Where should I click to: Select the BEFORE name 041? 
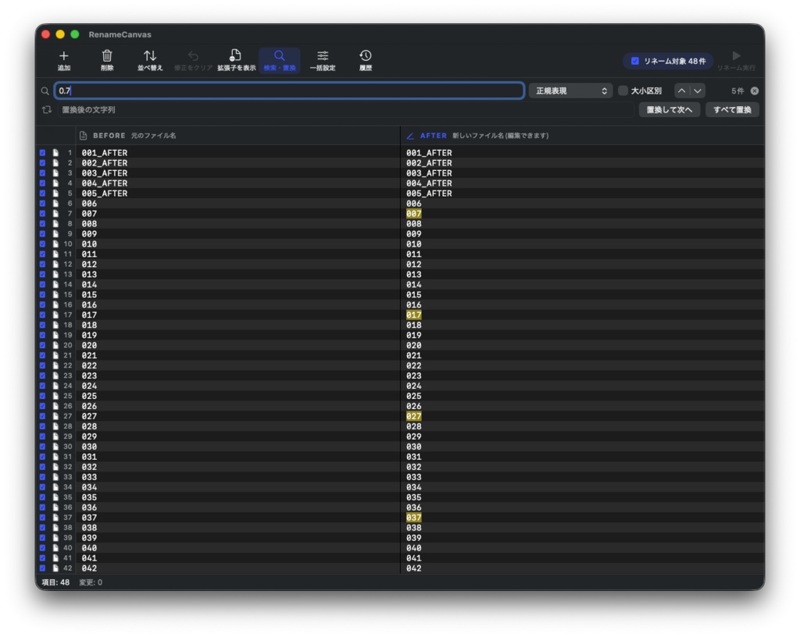(89, 558)
